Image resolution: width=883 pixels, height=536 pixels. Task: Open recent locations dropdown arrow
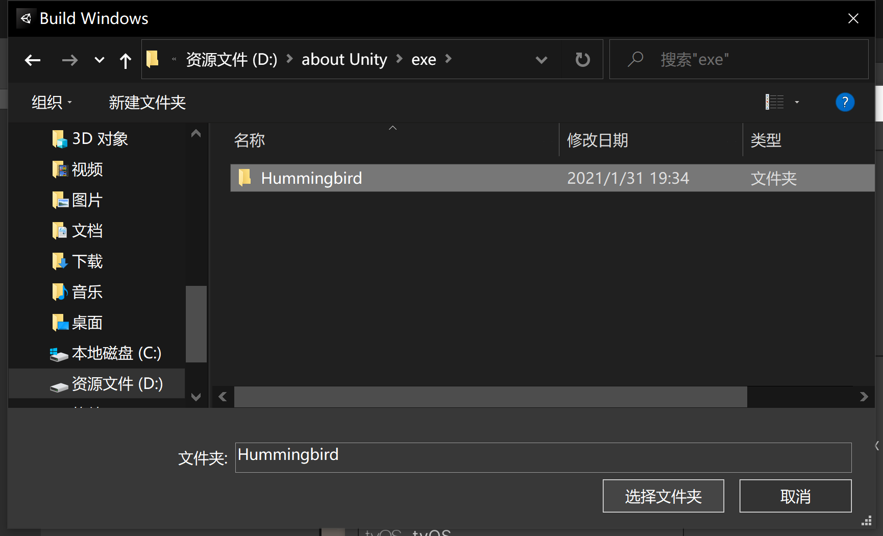click(x=100, y=60)
